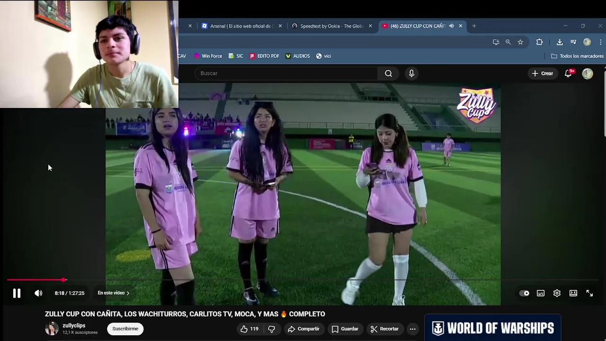
Task: Click the video player frame
Action: point(303,194)
